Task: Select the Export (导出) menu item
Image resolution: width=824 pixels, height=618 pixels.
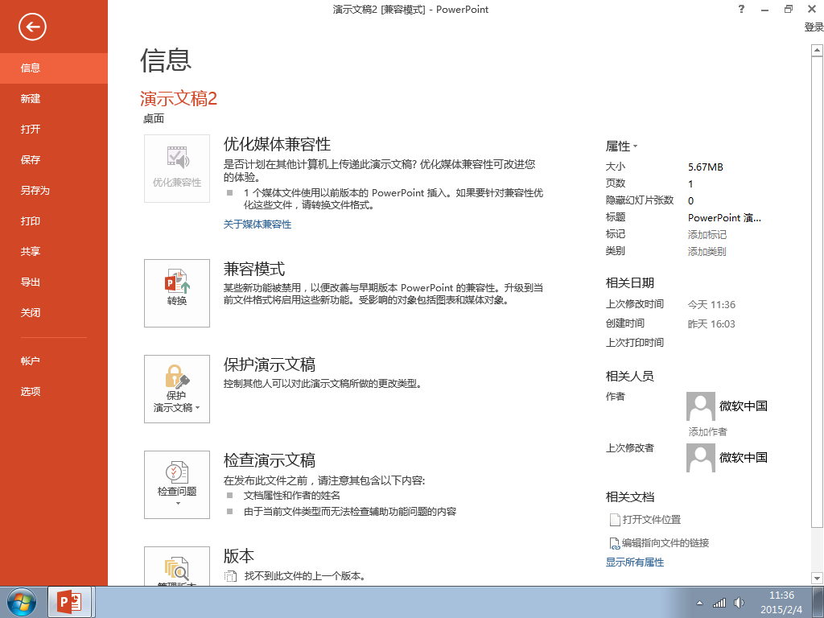Action: pyautogui.click(x=54, y=282)
